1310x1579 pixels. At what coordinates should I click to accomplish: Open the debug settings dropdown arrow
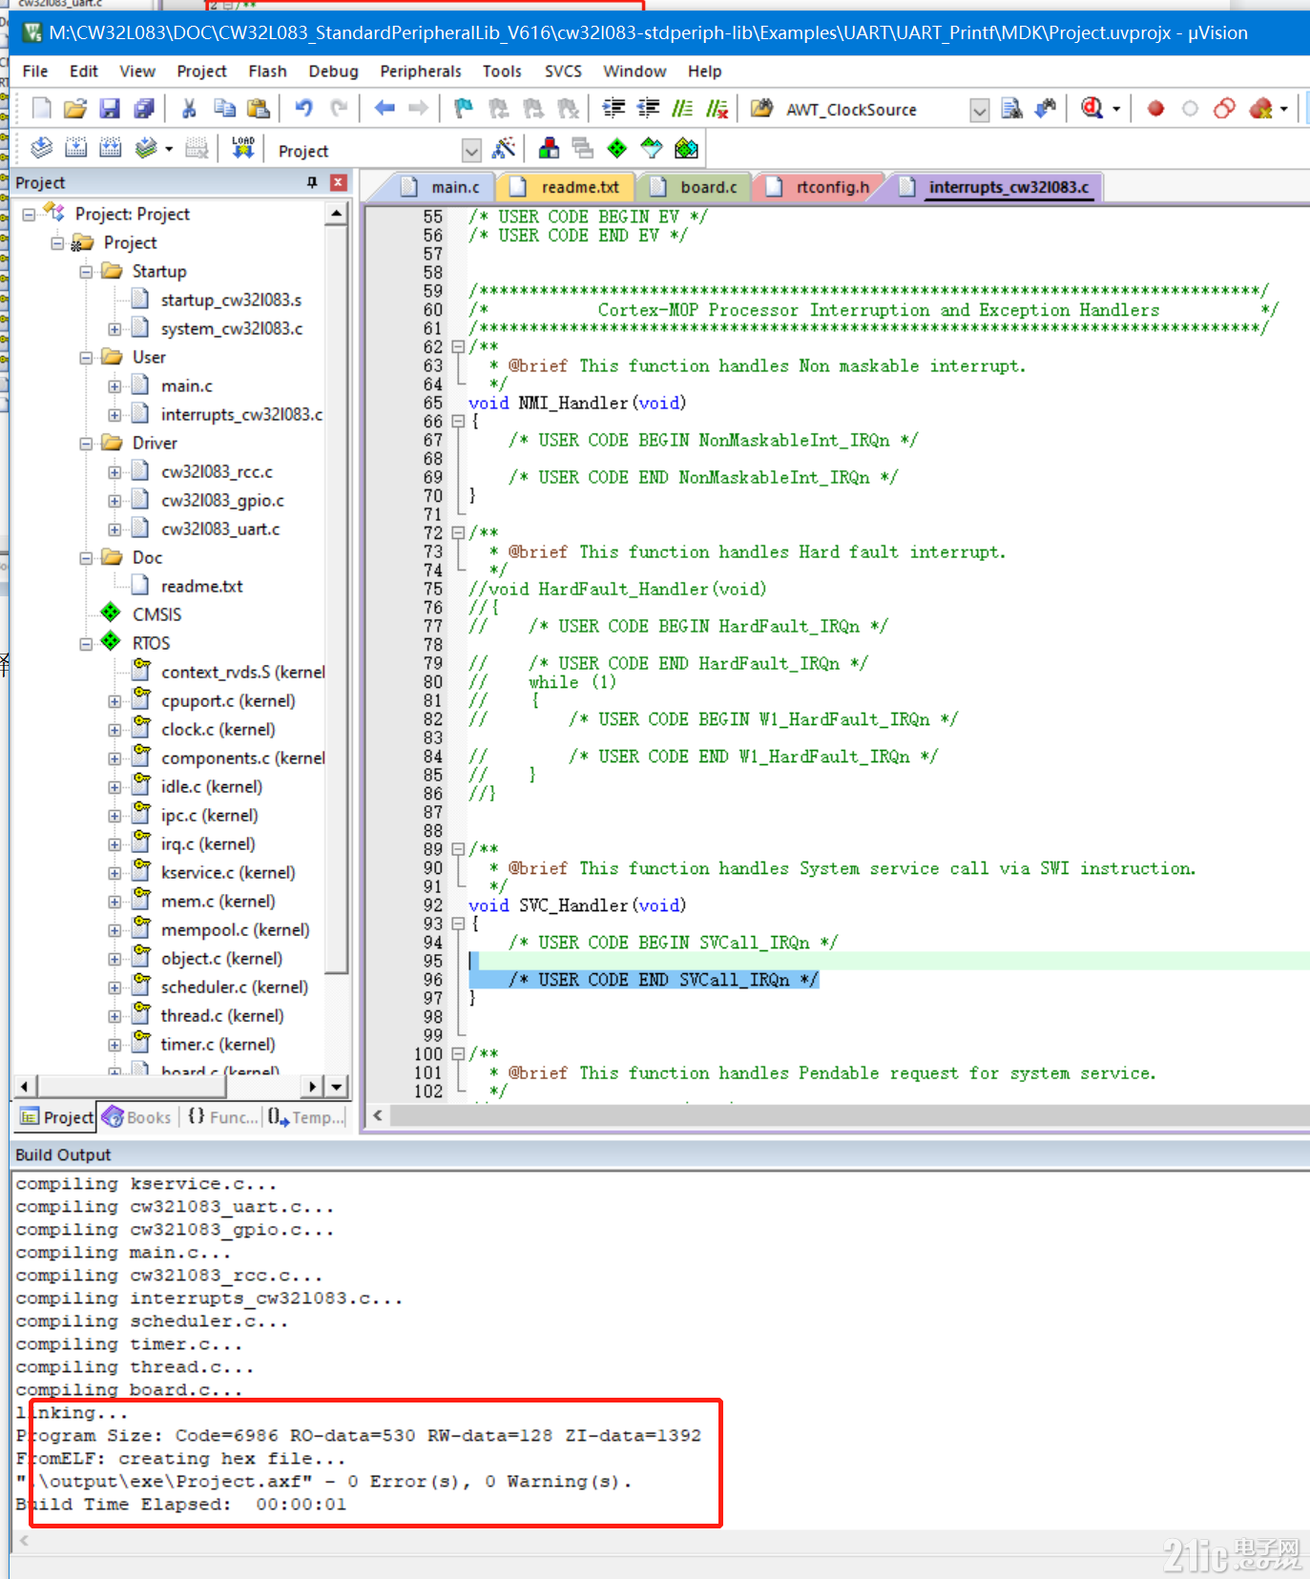coord(1116,109)
